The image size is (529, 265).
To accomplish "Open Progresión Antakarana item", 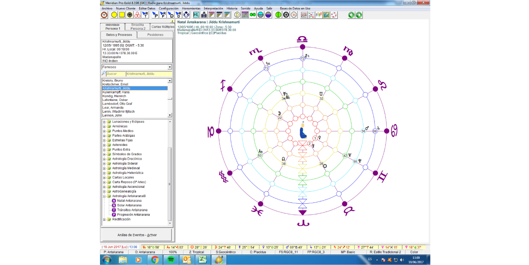I will 133,215.
